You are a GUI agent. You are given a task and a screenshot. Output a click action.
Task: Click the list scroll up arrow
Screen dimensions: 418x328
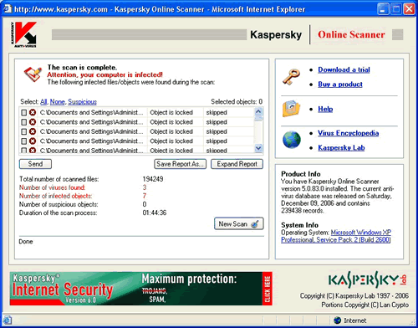pyautogui.click(x=258, y=111)
